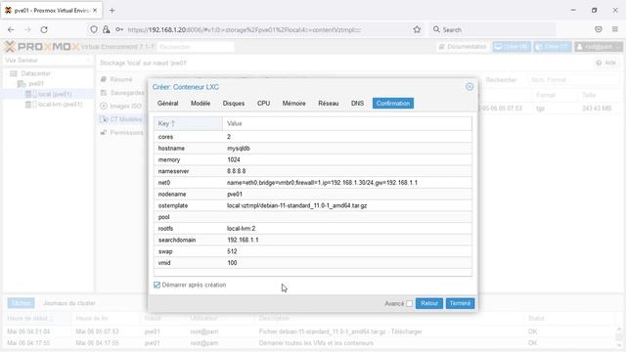Go to the Disques tab

point(234,103)
